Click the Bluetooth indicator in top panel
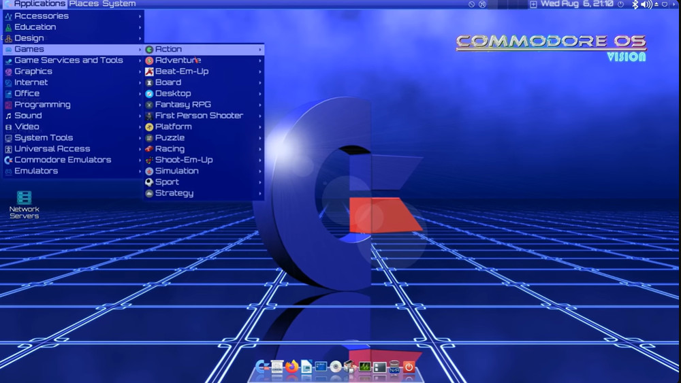Viewport: 681px width, 383px height. click(635, 4)
